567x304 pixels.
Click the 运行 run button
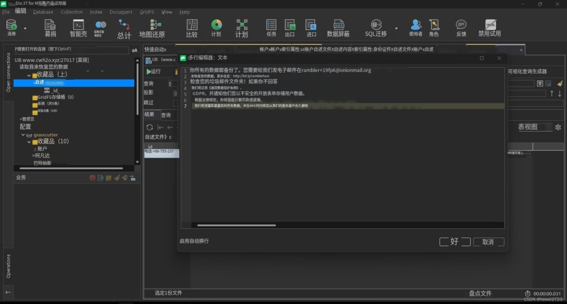pos(154,71)
